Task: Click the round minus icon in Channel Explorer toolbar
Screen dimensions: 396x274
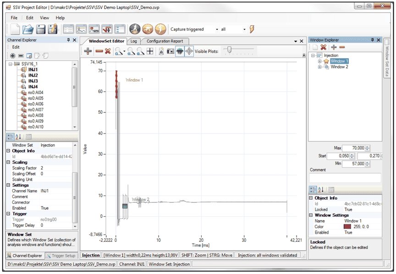Action: point(21,56)
